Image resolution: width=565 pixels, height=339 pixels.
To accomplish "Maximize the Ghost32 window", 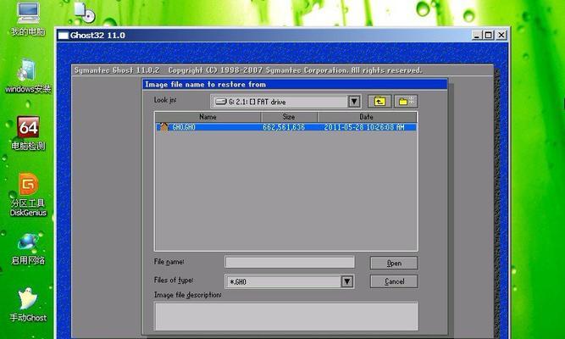I will coord(488,36).
